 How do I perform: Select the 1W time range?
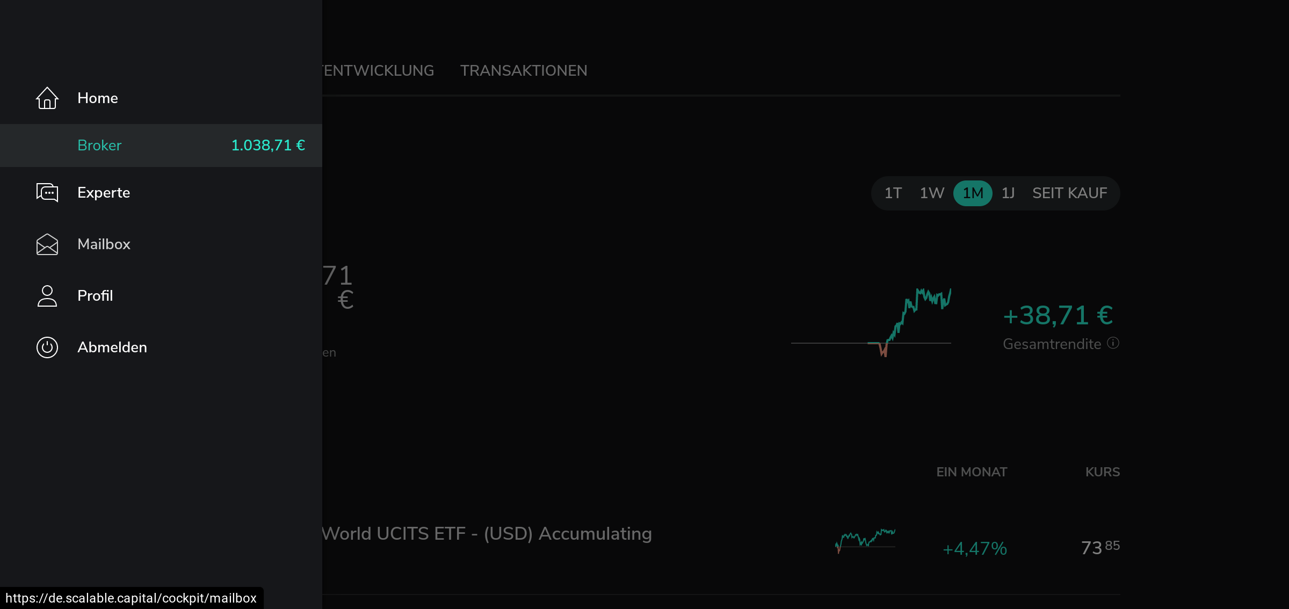tap(932, 193)
